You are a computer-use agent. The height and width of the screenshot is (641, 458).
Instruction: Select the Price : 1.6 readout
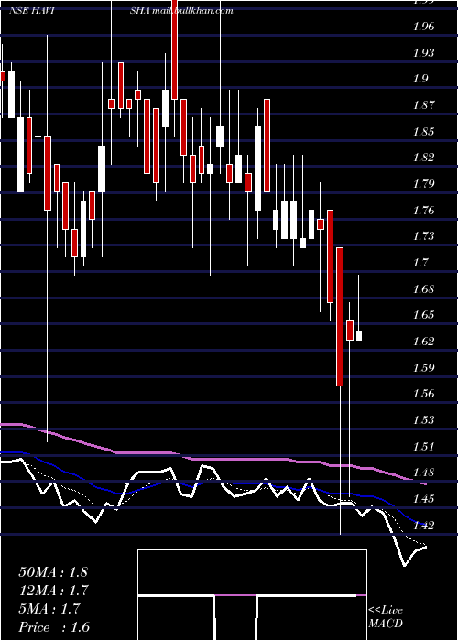point(54,627)
